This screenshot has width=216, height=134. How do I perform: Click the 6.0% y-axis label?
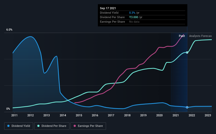[x=9, y=30]
